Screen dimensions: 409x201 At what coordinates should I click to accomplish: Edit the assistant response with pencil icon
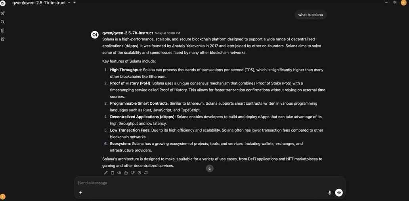106,173
